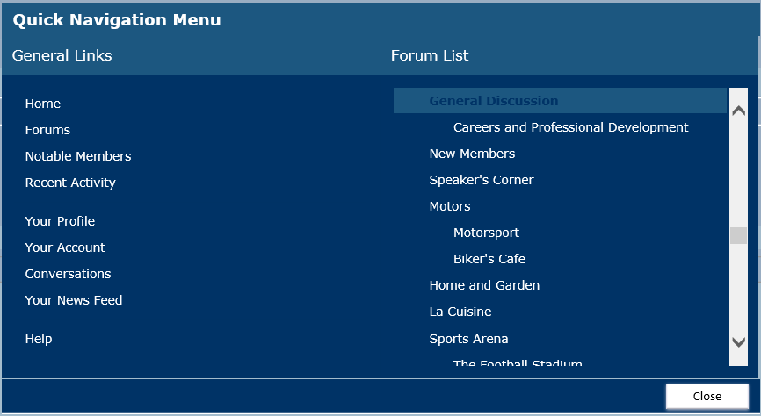Open Notable Members page
Screen dimensions: 761x416
(x=78, y=156)
